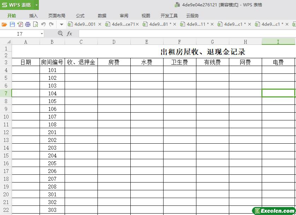Open the 审阅 ribbon tab
Screen dimensions: 296x215
pyautogui.click(x=124, y=16)
